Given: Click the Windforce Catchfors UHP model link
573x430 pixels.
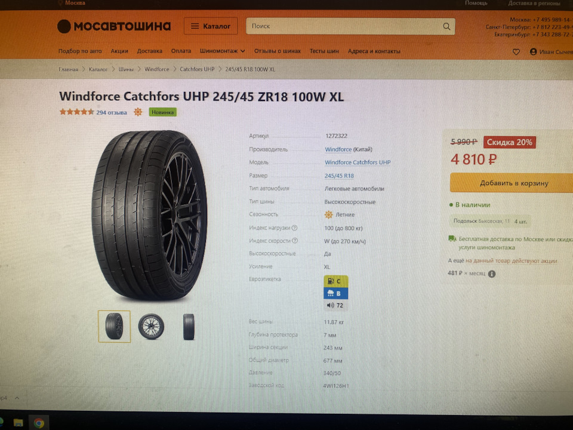Looking at the screenshot, I should click(x=358, y=162).
